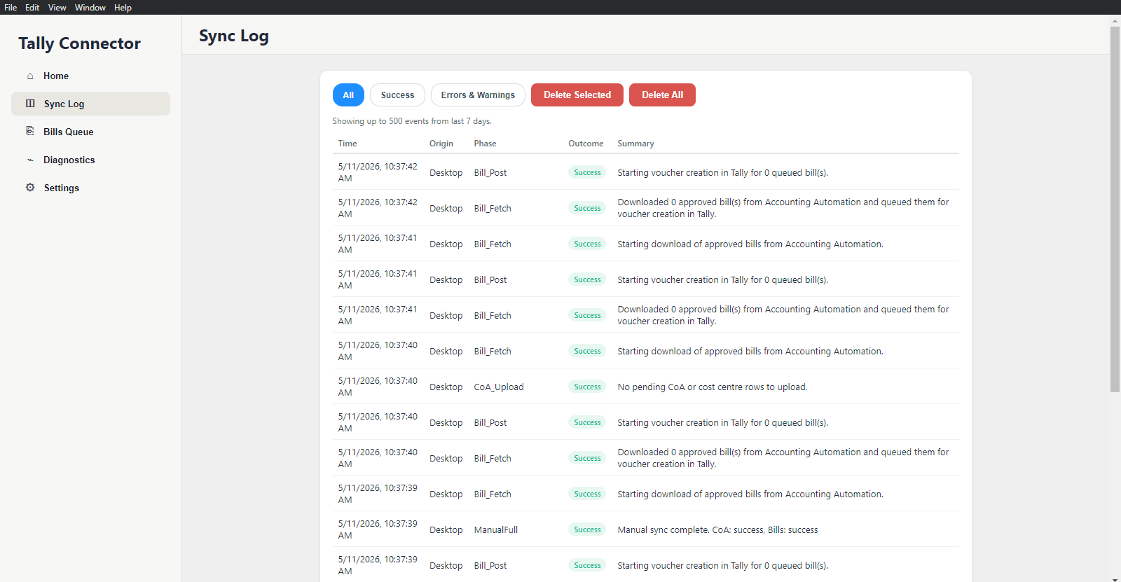
Task: Click the Tally Connector title
Action: tap(79, 43)
